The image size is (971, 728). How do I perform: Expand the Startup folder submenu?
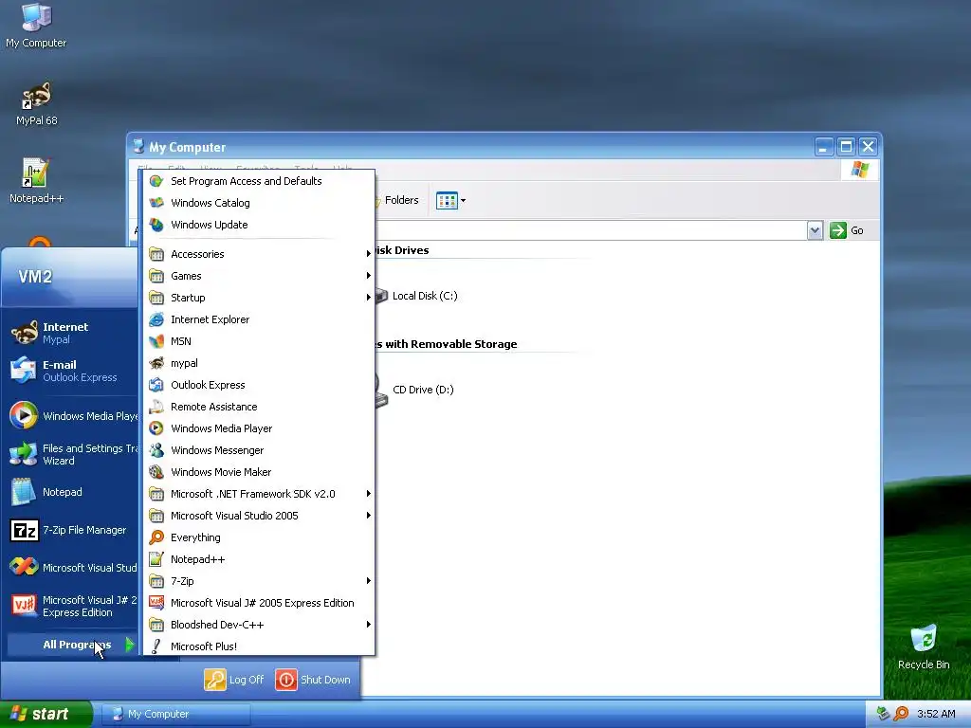[x=259, y=298]
